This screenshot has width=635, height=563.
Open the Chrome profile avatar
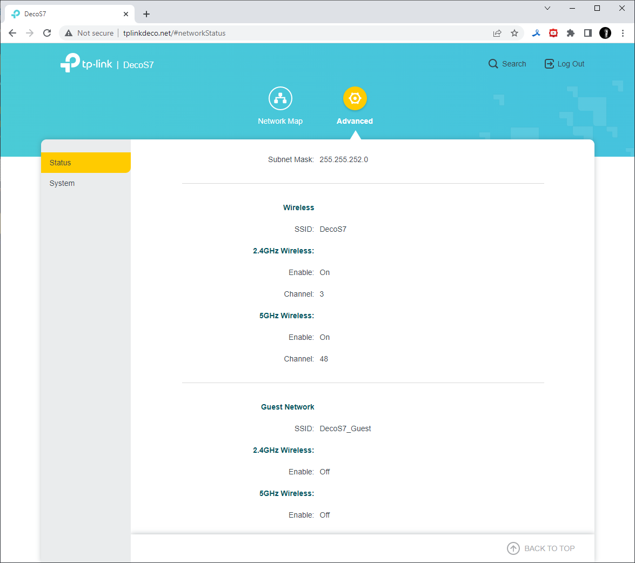[x=605, y=33]
